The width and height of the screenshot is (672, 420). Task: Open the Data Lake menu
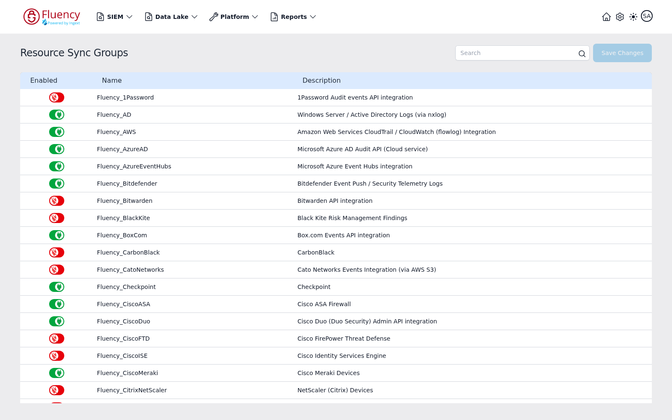coord(171,17)
